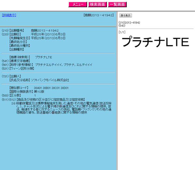Select 先願権発生日 date value

point(48,38)
